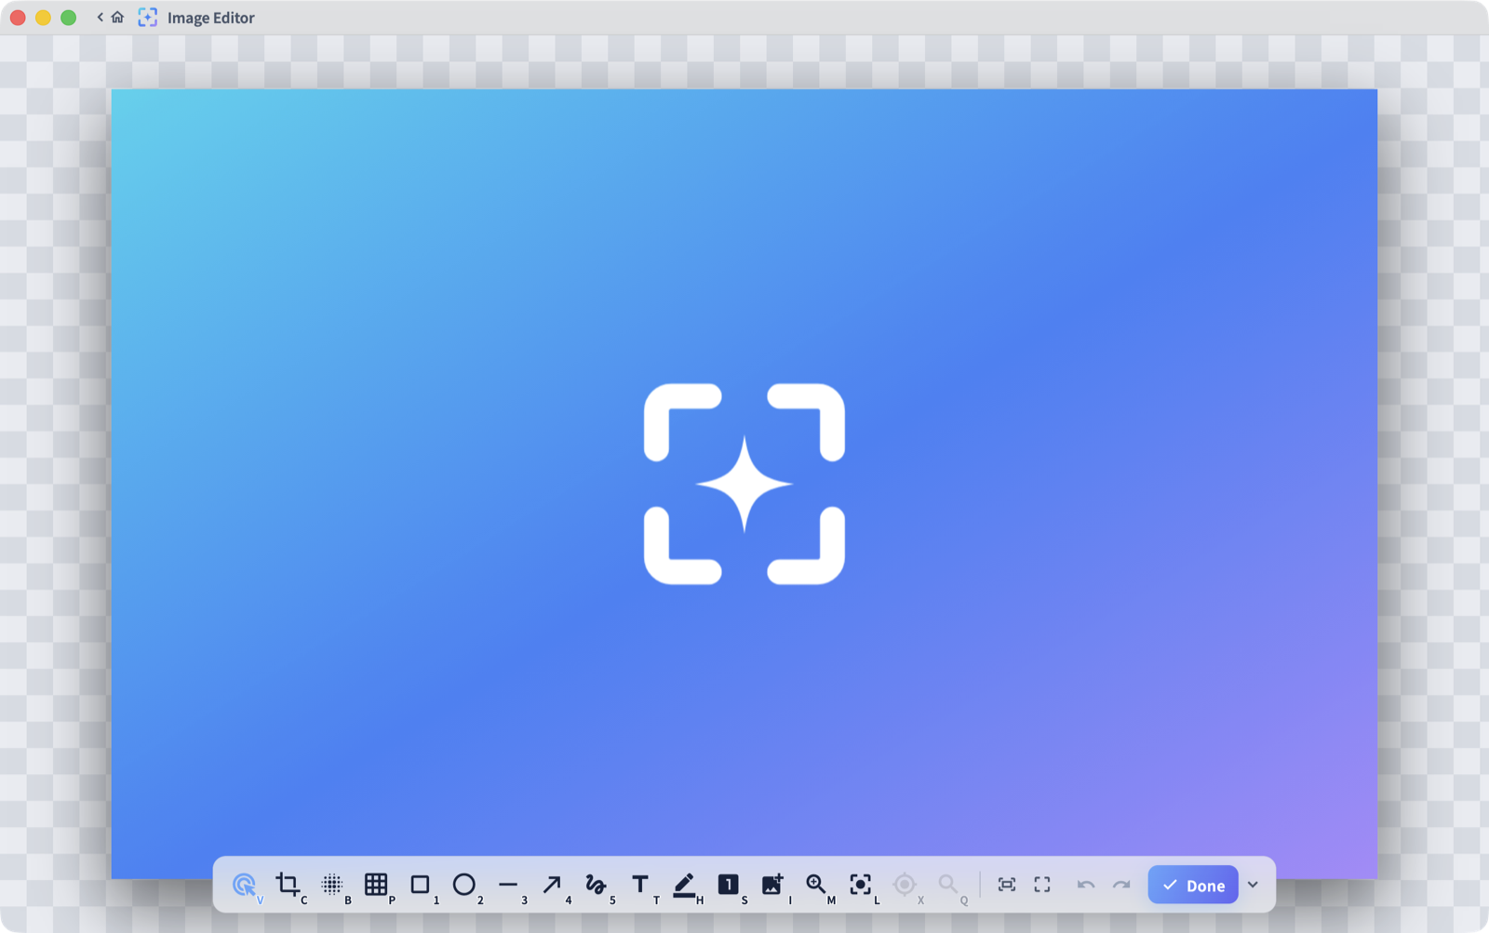The image size is (1489, 933).
Task: Click the Insert image tool
Action: pos(772,885)
